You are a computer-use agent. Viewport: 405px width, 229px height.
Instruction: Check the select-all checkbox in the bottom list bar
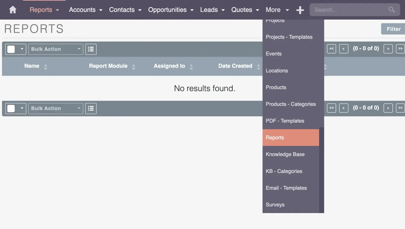pos(11,108)
